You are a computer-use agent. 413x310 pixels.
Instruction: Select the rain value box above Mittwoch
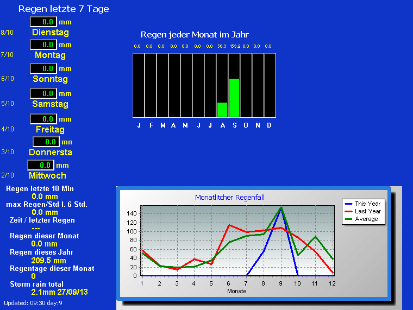(x=41, y=165)
